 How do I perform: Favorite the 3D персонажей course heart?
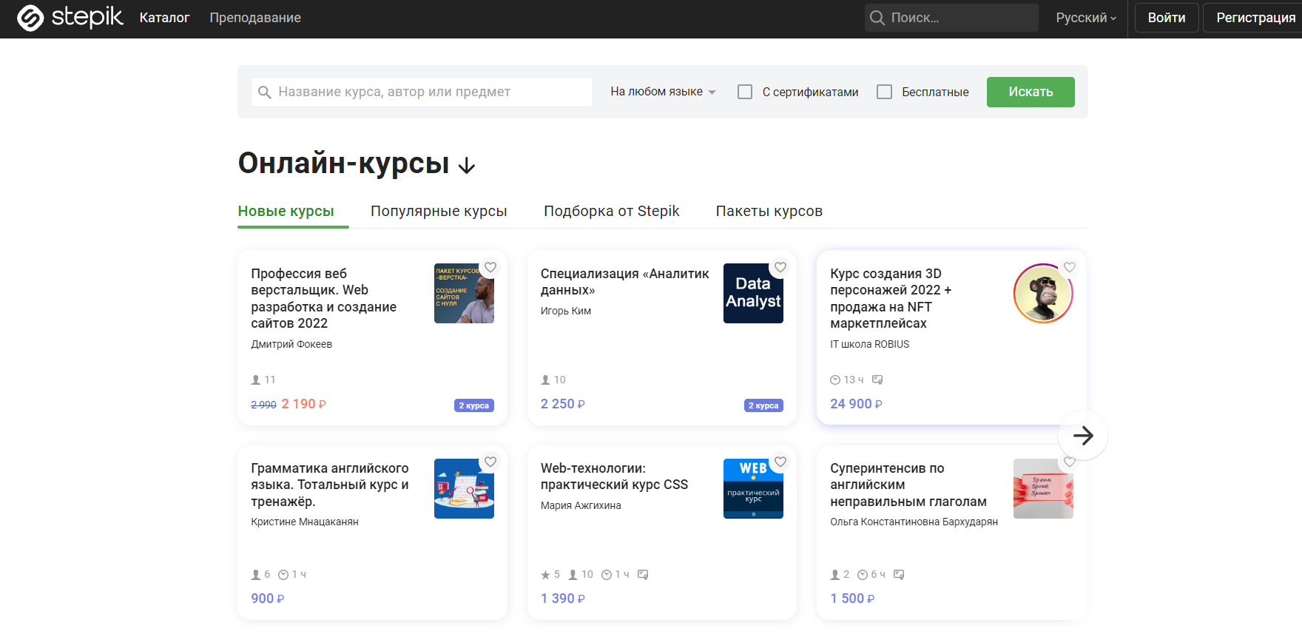(1070, 267)
